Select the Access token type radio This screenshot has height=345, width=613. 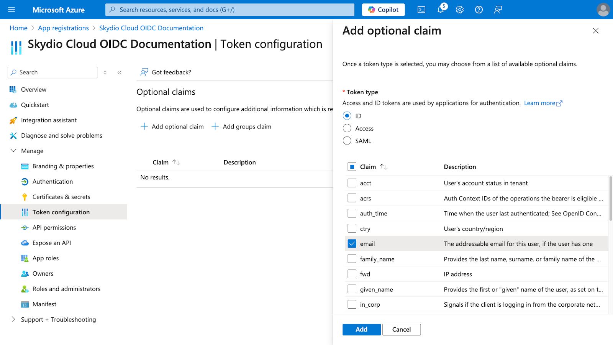347,128
